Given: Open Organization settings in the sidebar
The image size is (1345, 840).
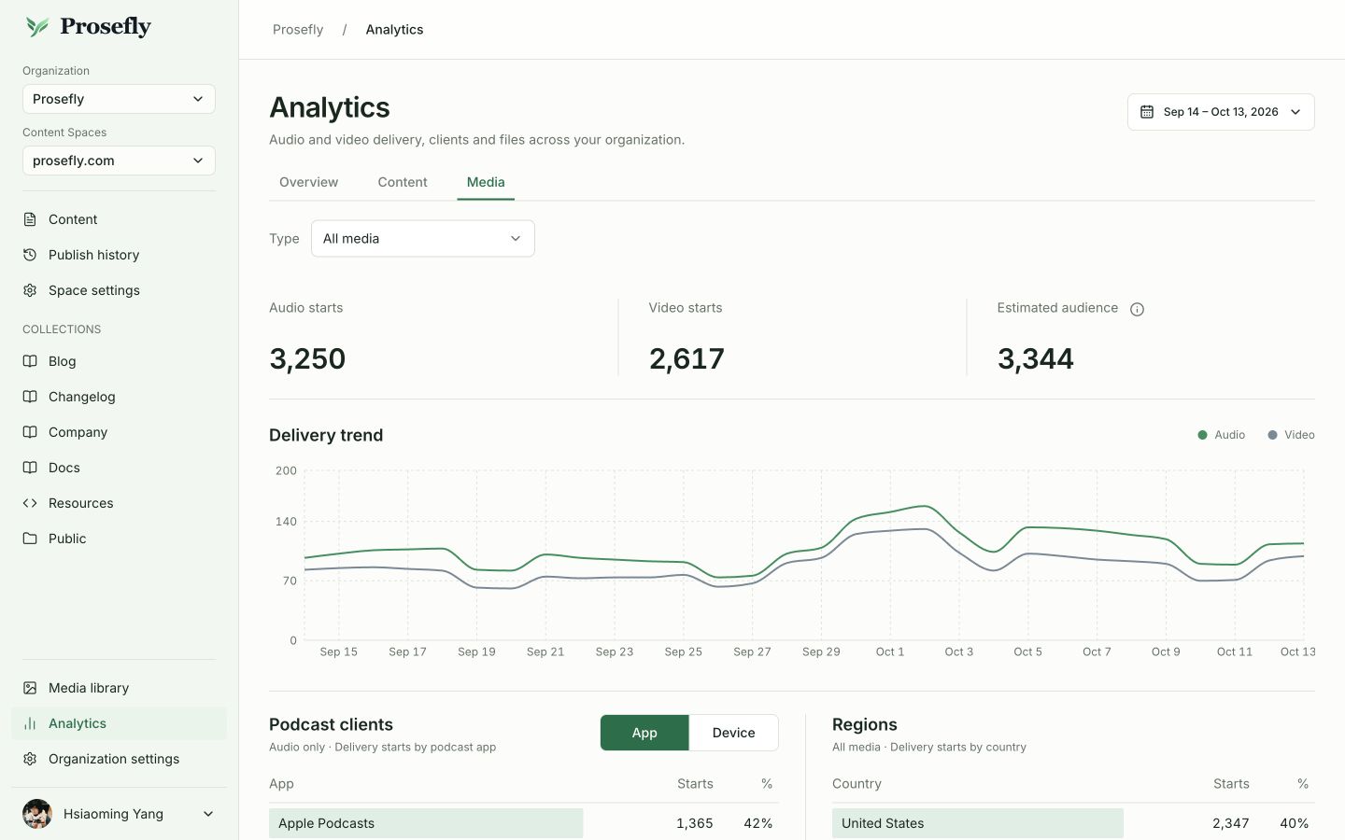Looking at the screenshot, I should (119, 759).
